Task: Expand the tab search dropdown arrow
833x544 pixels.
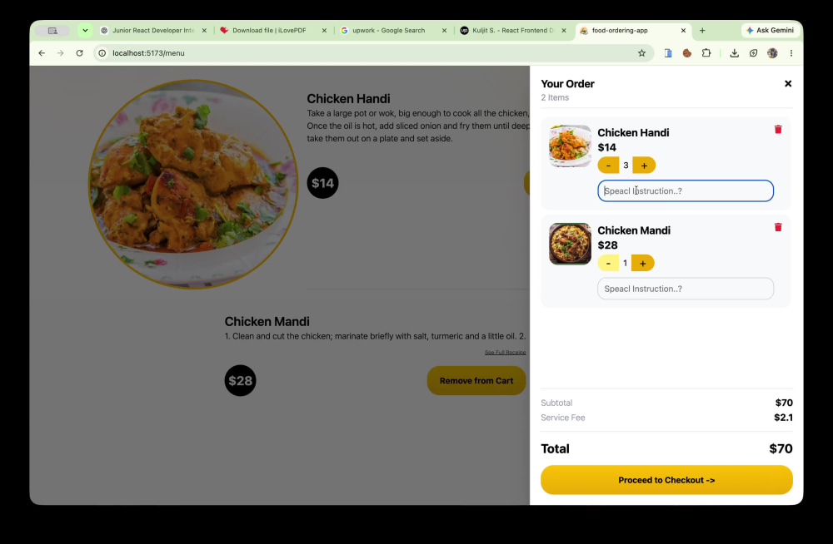Action: click(x=85, y=30)
